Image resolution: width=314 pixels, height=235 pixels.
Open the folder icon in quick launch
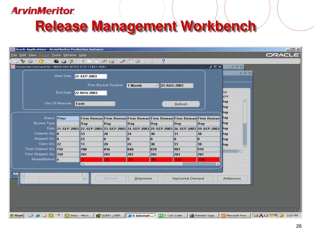pyautogui.click(x=44, y=215)
